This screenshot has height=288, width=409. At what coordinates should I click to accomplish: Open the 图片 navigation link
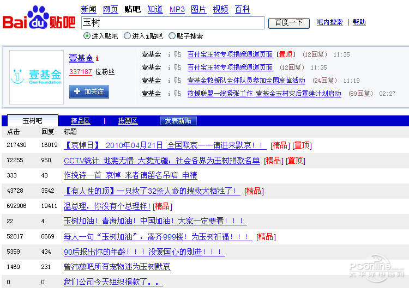pyautogui.click(x=199, y=9)
